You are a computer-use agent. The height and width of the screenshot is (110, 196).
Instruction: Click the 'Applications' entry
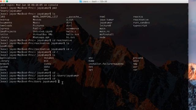[8, 58]
